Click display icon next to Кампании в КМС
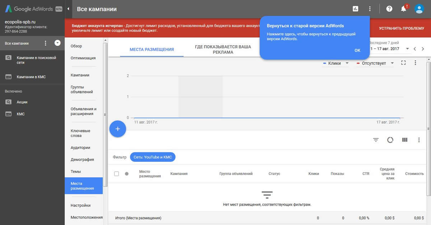431x225 pixels. (9, 77)
